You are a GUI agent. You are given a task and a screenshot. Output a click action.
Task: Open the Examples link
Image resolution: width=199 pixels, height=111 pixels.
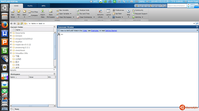coord(95,31)
